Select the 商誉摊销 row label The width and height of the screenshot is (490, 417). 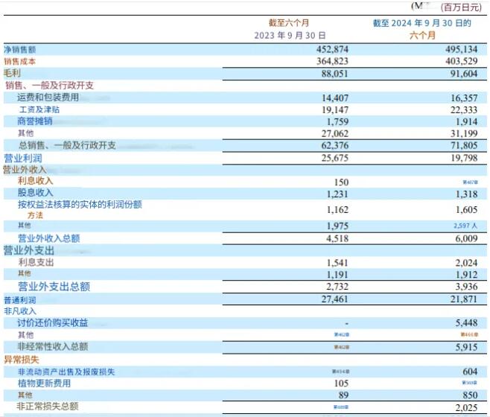coord(34,121)
